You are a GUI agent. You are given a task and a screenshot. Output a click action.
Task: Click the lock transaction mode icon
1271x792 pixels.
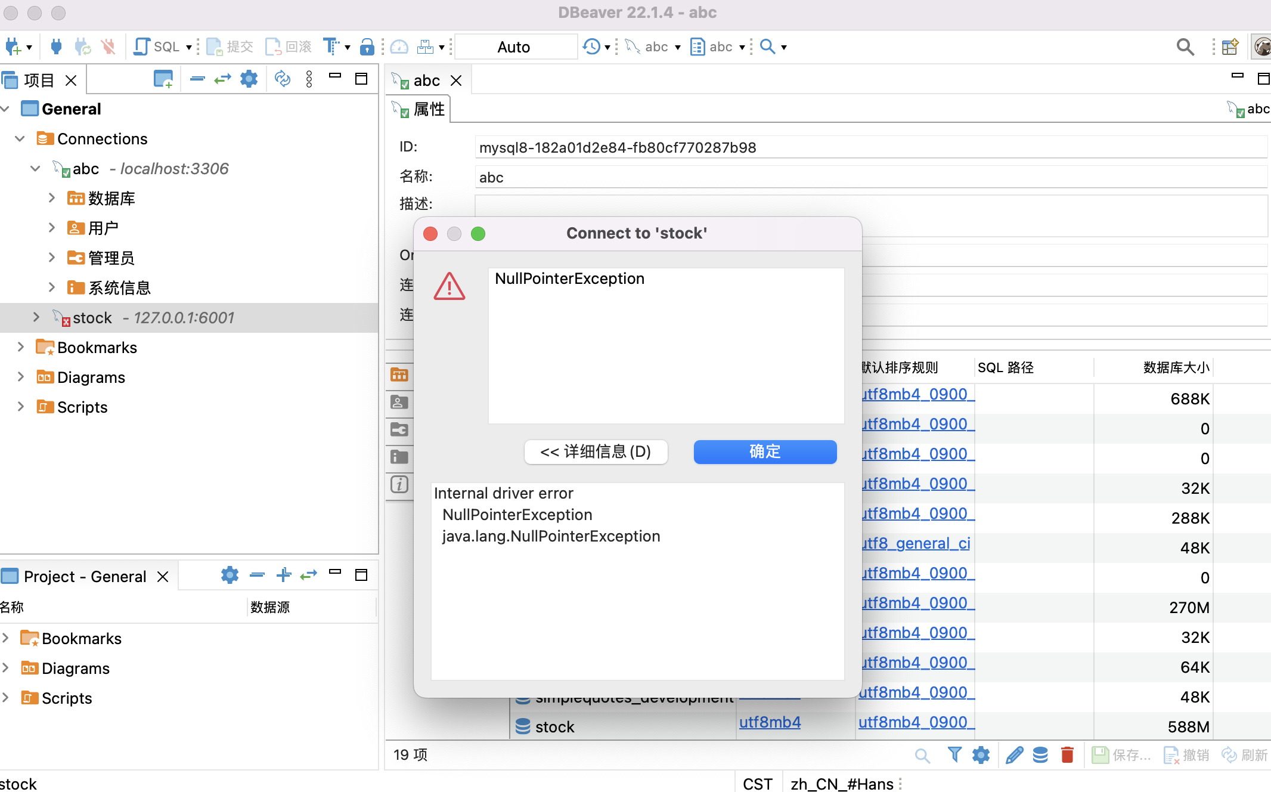[x=367, y=47]
